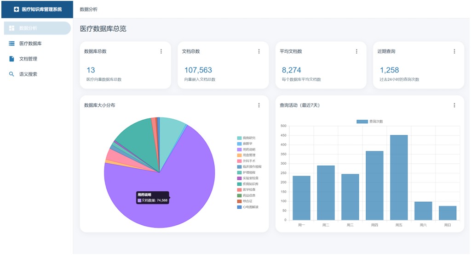This screenshot has width=471, height=255.
Task: Click the 医疗数据库总览 page heading
Action: tap(103, 29)
